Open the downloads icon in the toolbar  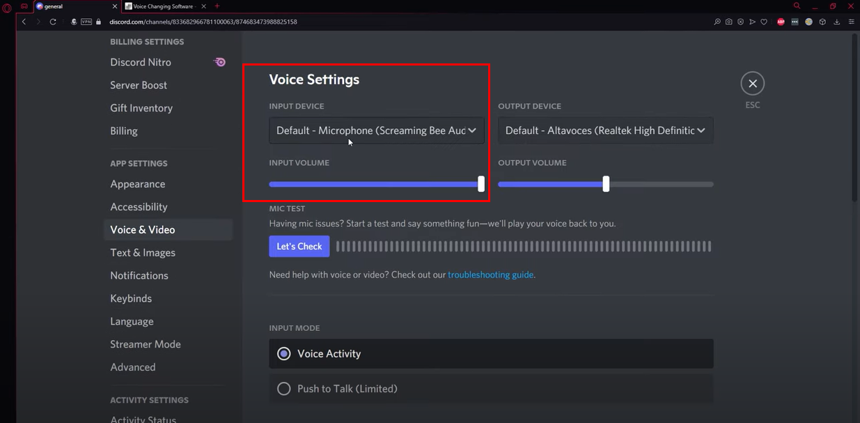[838, 22]
